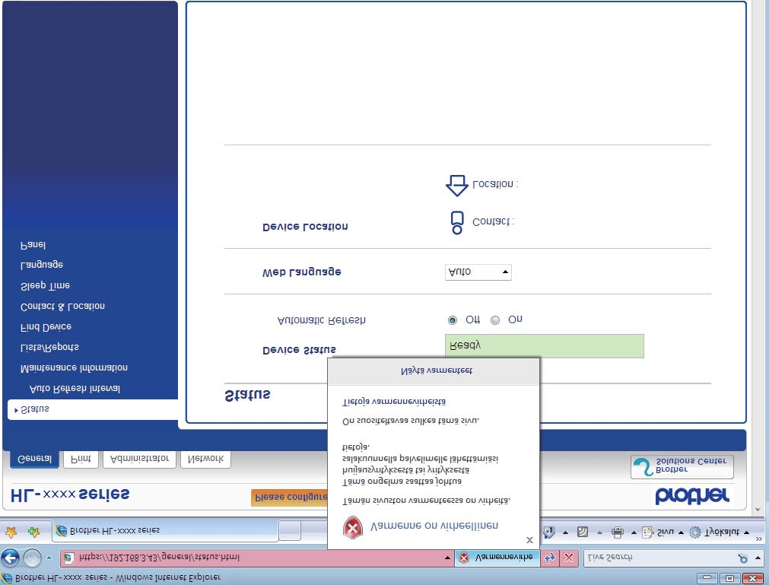Image resolution: width=769 pixels, height=585 pixels.
Task: Click the "HL-xxxx series" model heading
Action: 70,494
